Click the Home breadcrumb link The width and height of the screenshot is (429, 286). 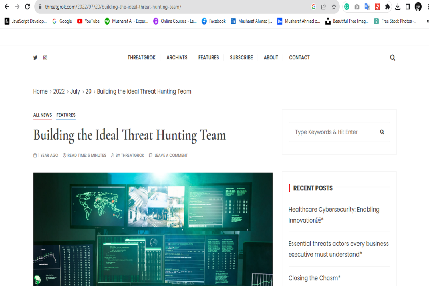pos(40,92)
